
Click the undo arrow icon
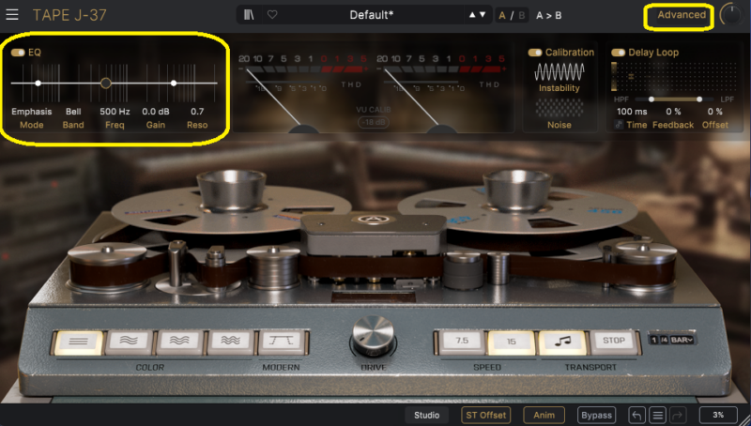(x=637, y=415)
